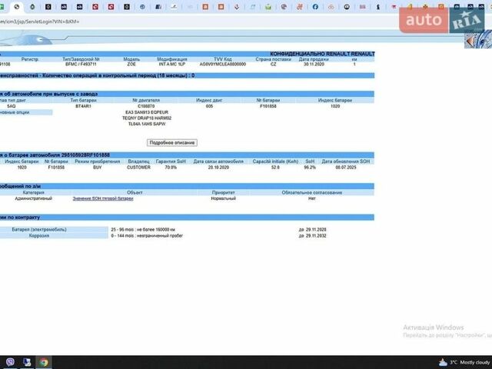492x369 pixels.
Task: Switch to the Facebook browser tab
Action: pos(315,7)
